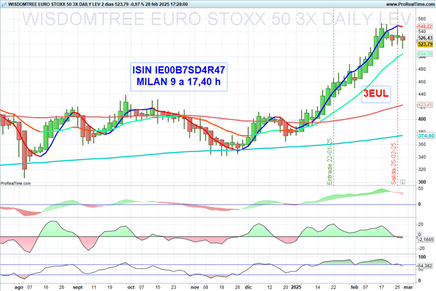The width and height of the screenshot is (436, 291).
Task: Click the 16 date tick after ago
Action: [x=46, y=288]
